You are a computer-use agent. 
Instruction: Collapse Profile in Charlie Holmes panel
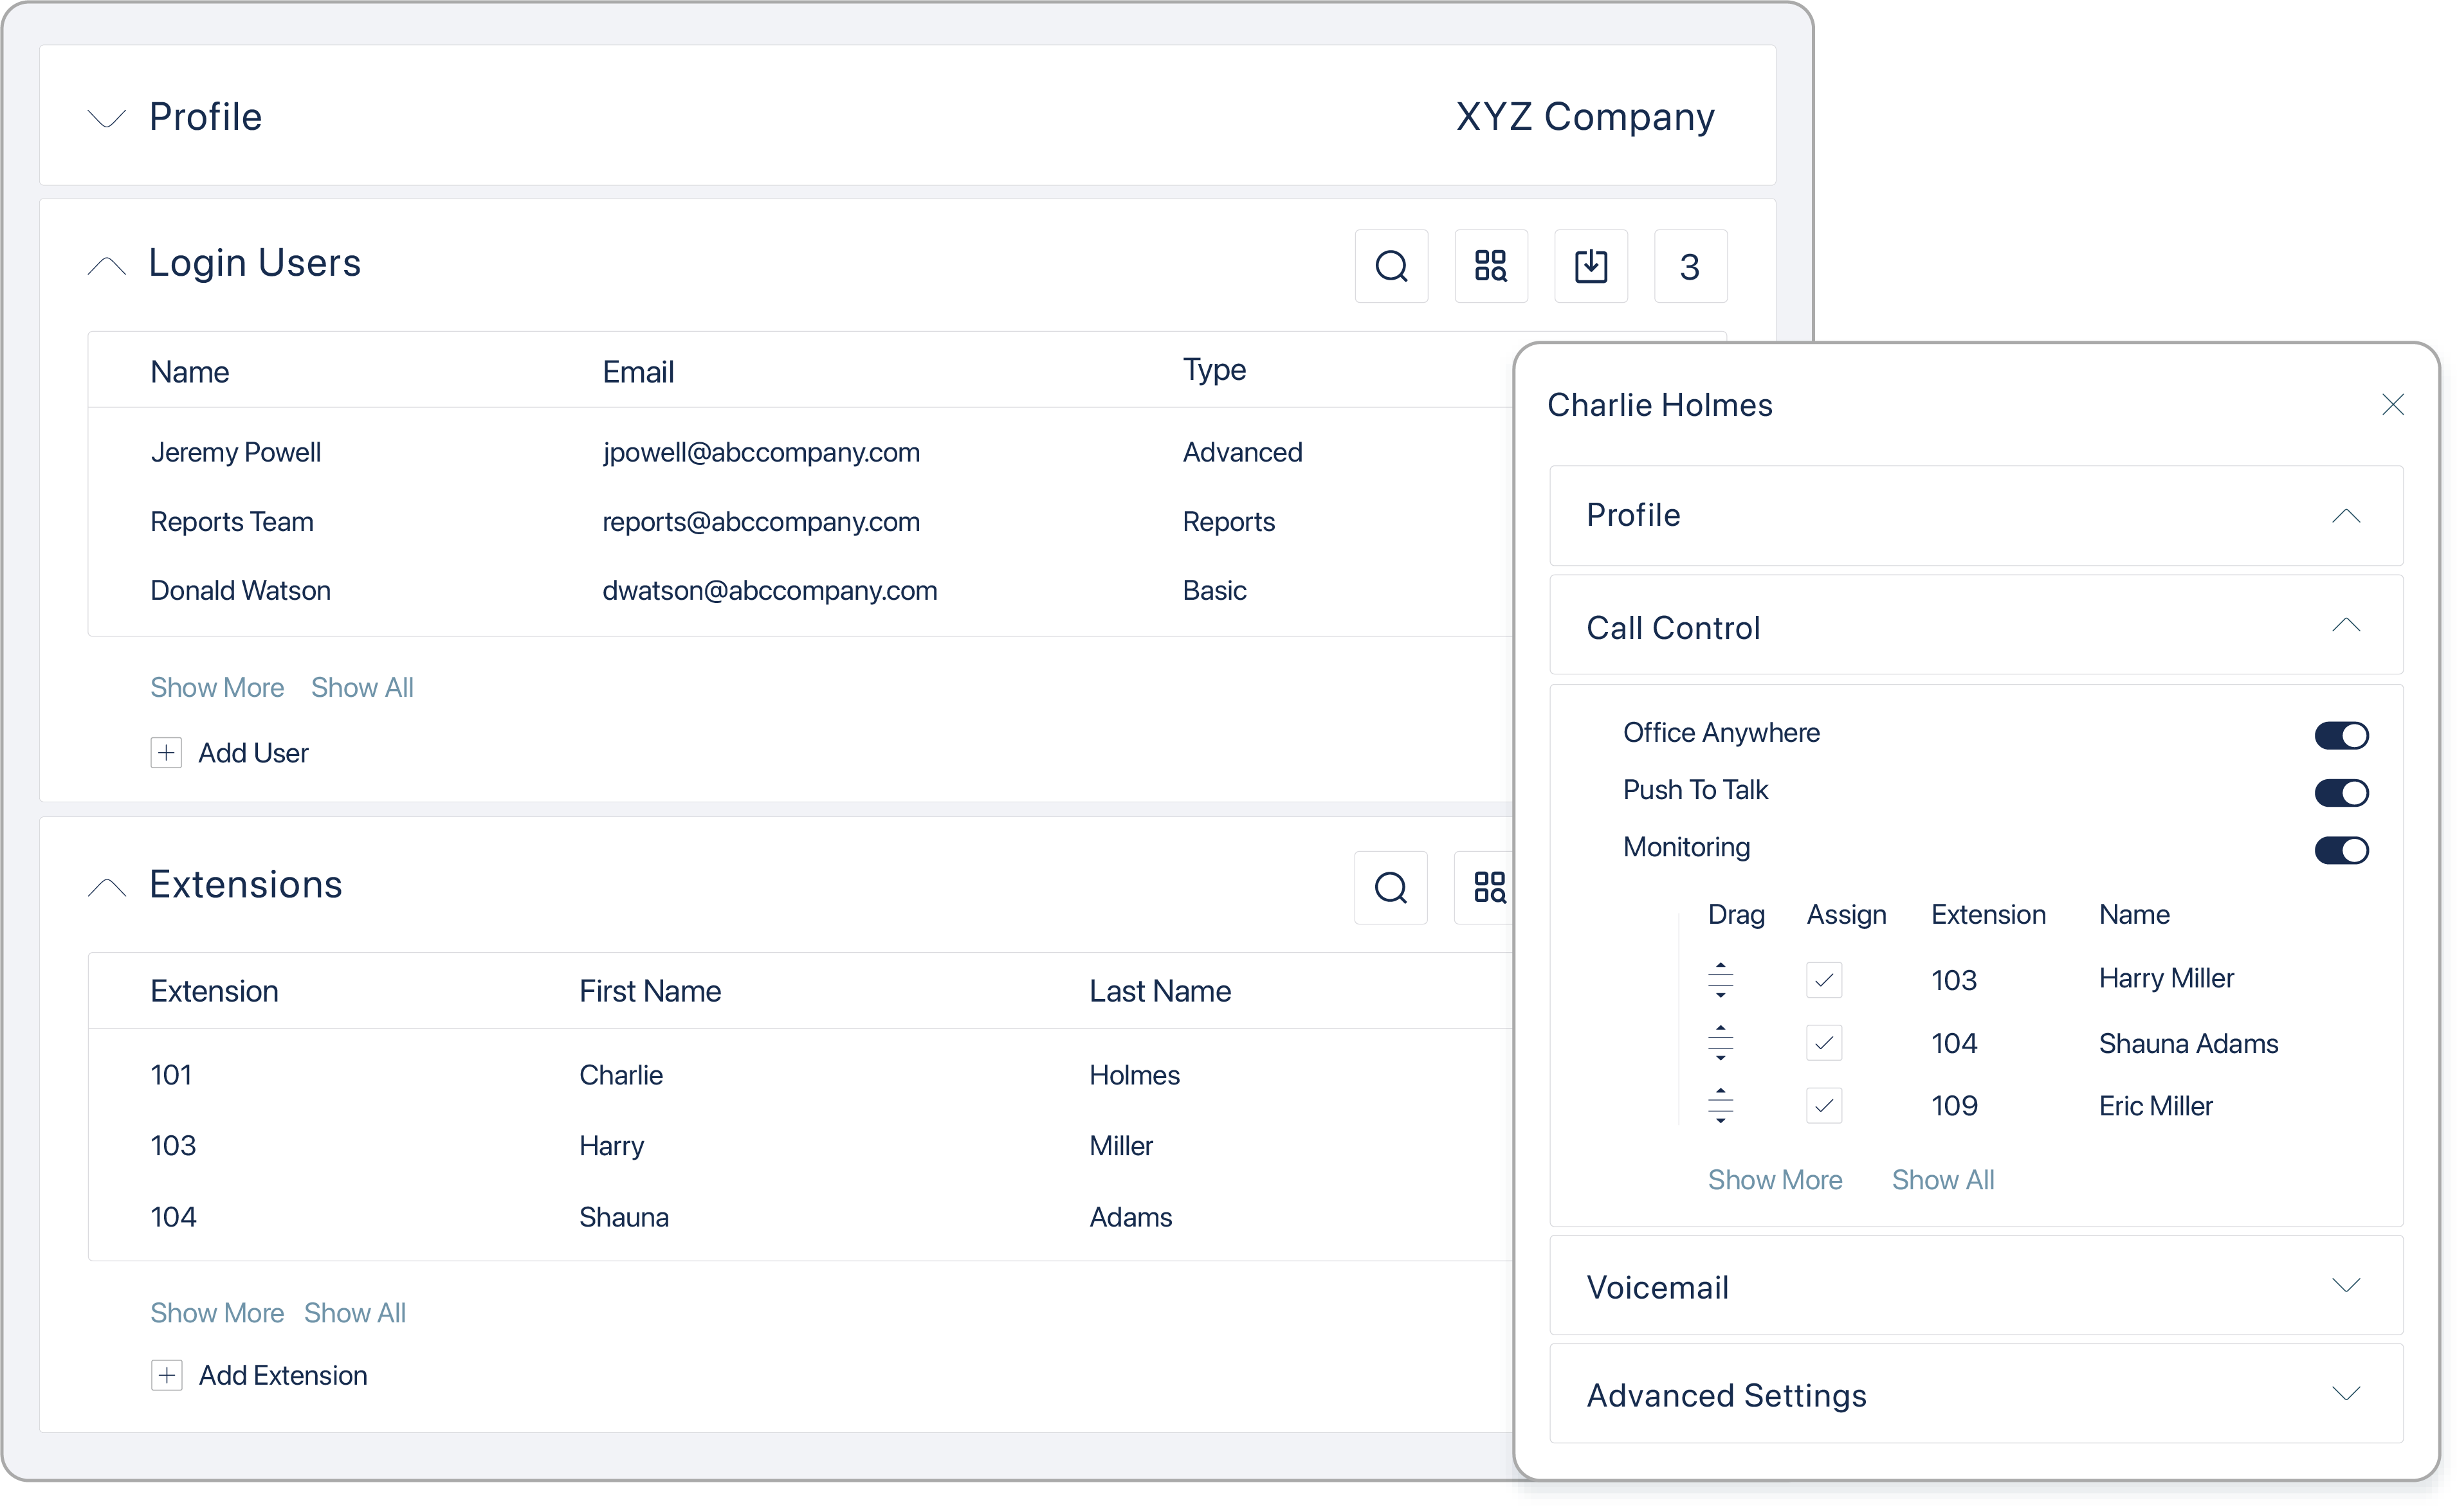[2347, 517]
